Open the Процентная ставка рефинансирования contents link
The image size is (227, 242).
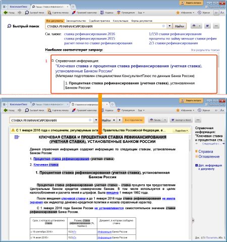pyautogui.click(x=61, y=159)
